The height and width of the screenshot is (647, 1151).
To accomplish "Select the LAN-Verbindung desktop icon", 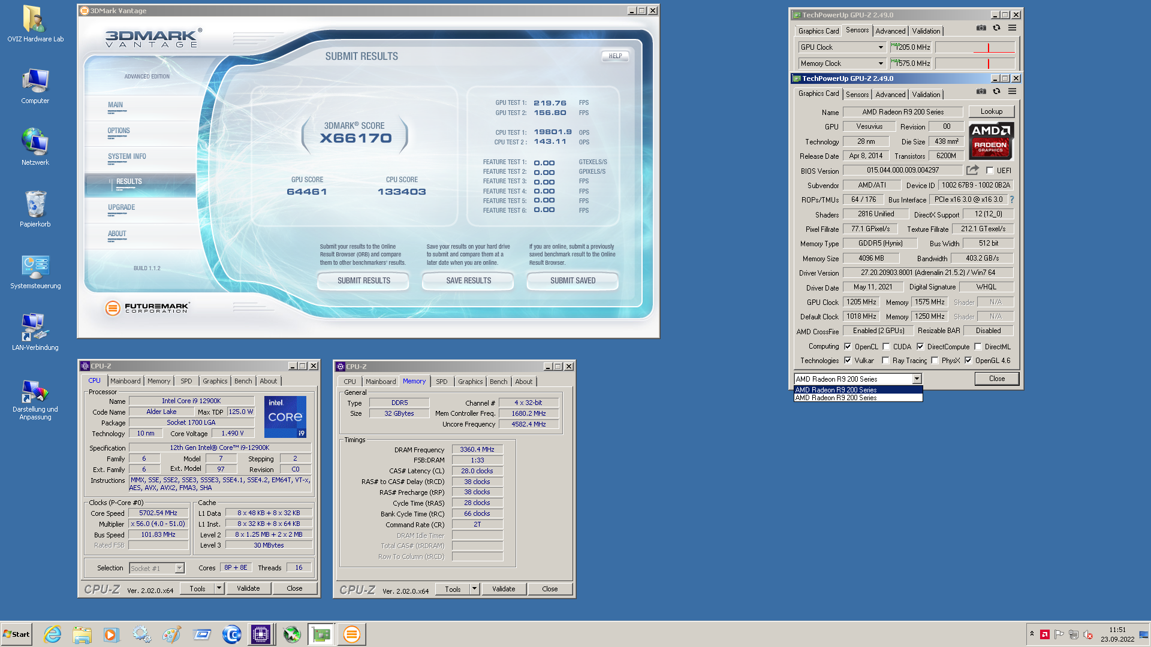I will coord(35,332).
